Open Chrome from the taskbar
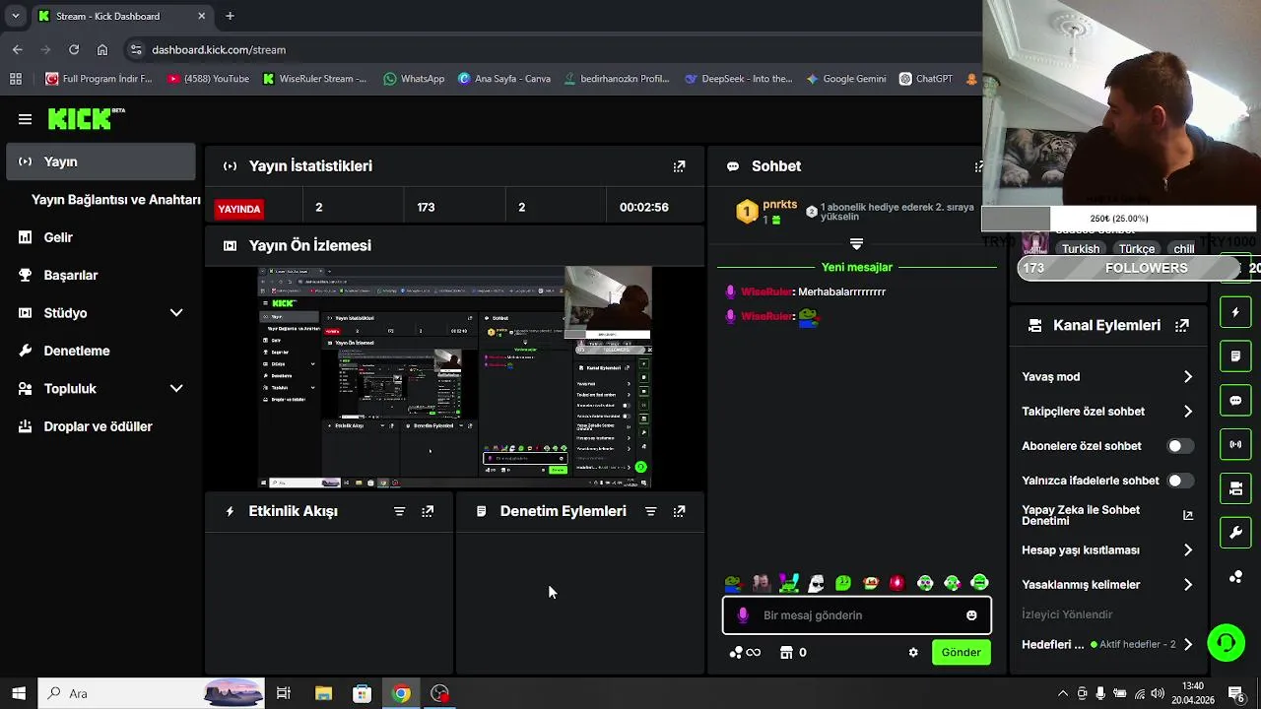1261x709 pixels. (x=401, y=693)
